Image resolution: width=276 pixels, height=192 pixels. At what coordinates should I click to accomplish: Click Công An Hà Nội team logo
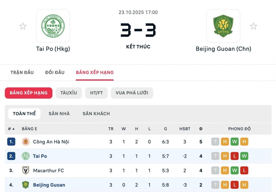click(x=26, y=142)
